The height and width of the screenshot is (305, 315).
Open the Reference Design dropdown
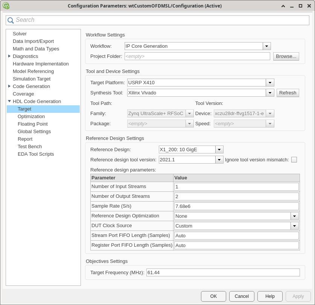219,149
